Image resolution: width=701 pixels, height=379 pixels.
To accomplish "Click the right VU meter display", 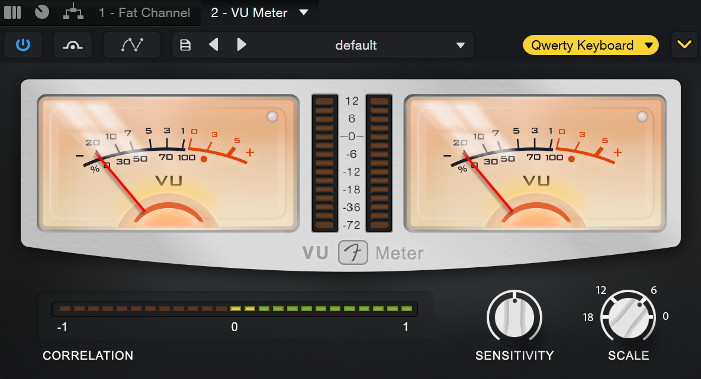I will 535,163.
